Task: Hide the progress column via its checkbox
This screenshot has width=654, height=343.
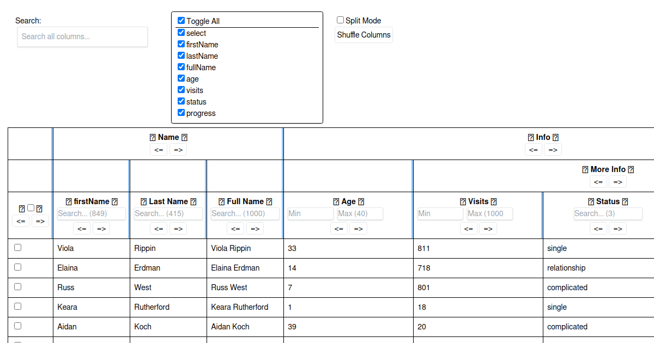Action: (x=181, y=112)
